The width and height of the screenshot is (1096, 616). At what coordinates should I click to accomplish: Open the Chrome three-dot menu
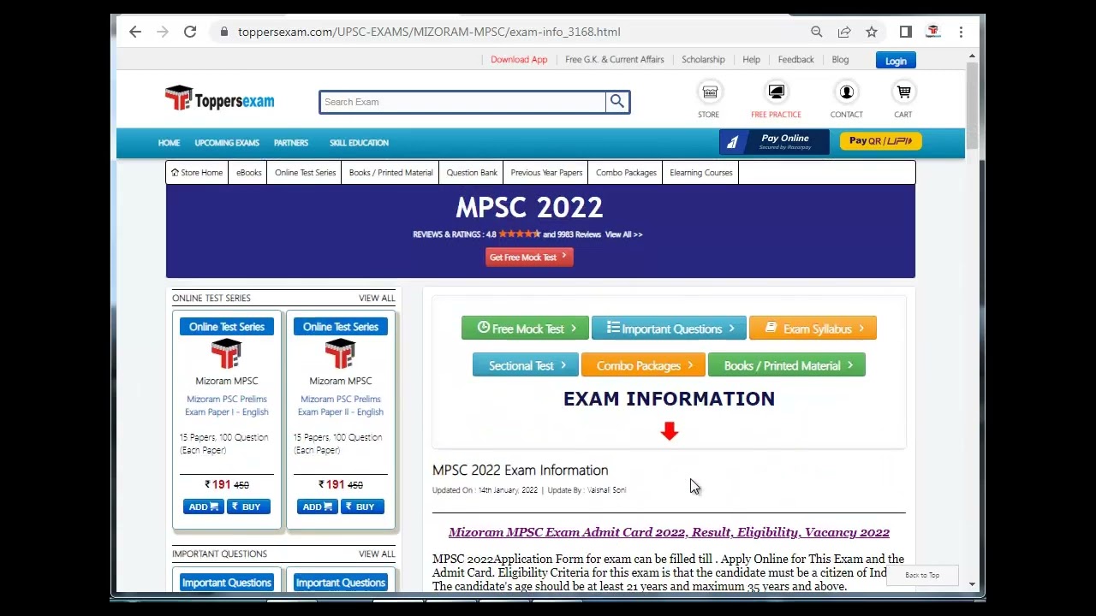pos(961,32)
